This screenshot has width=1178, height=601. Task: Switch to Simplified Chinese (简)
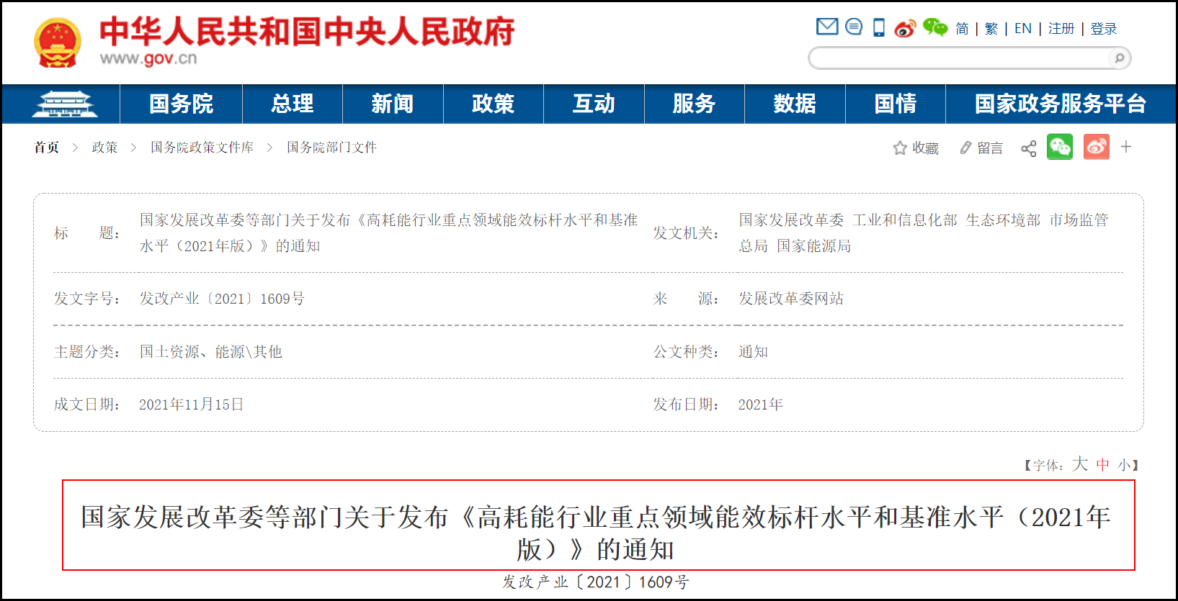point(962,29)
